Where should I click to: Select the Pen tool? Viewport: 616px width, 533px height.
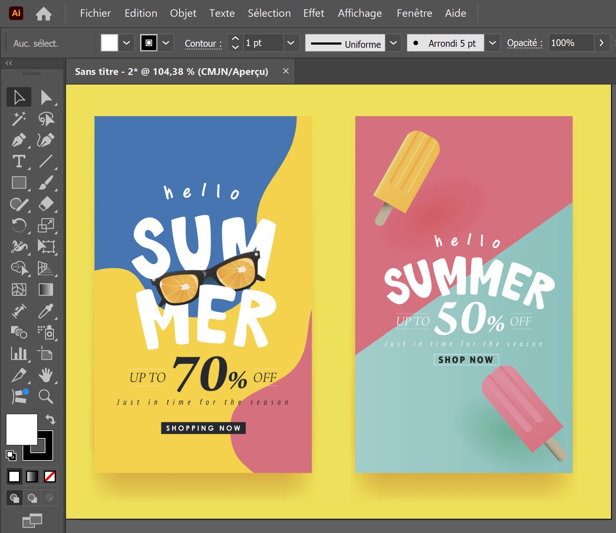19,140
